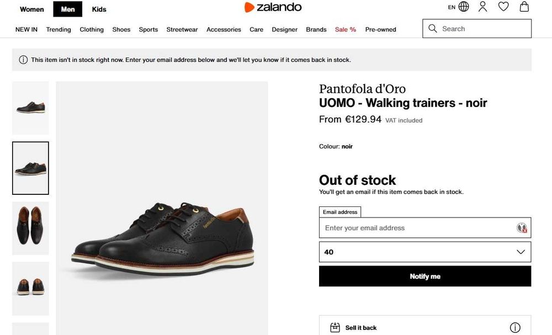Viewport: 552px width, 335px height.
Task: Open the shopping bag icon
Action: click(x=524, y=7)
